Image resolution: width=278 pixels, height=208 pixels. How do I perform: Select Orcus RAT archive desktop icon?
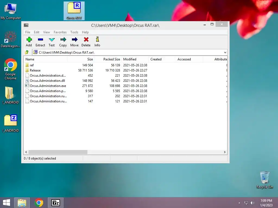click(x=74, y=11)
